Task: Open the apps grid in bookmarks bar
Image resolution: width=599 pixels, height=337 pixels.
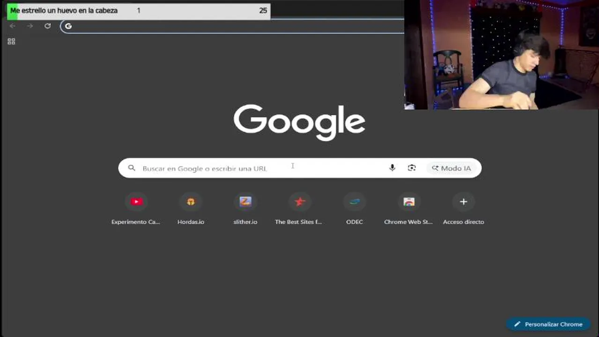Action: [11, 41]
